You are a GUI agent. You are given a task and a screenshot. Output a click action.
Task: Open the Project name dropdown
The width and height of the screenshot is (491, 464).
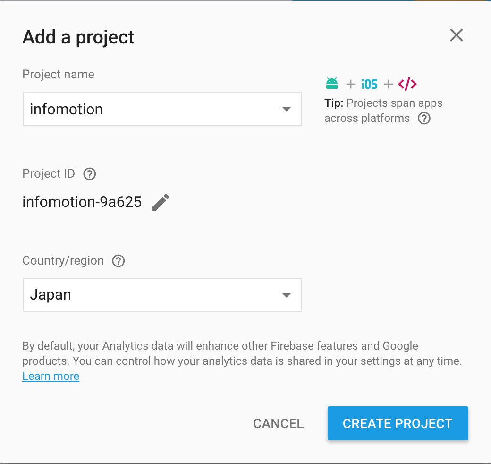click(286, 109)
